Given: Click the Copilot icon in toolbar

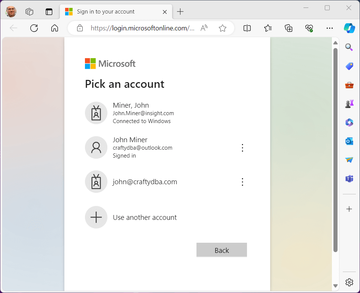Looking at the screenshot, I should tap(349, 28).
